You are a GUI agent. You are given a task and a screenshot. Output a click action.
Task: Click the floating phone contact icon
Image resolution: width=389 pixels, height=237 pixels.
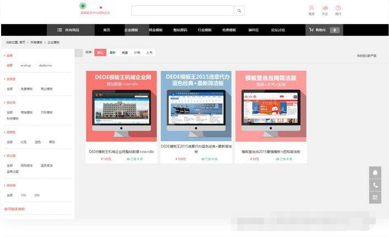[x=375, y=185]
